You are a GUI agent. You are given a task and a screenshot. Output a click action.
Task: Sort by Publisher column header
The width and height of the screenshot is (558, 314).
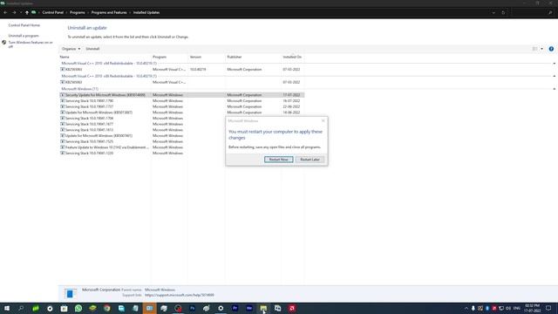click(235, 57)
